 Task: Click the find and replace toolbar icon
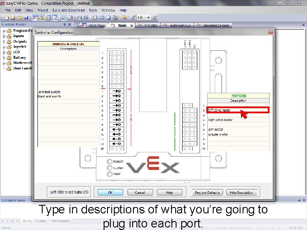coord(86,18)
